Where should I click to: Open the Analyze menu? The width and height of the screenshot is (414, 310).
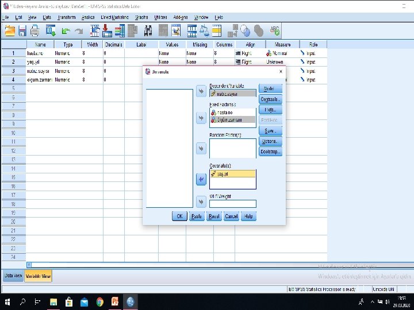(x=88, y=17)
